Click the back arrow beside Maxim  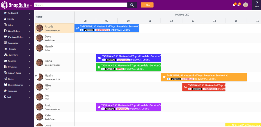click(x=36, y=75)
